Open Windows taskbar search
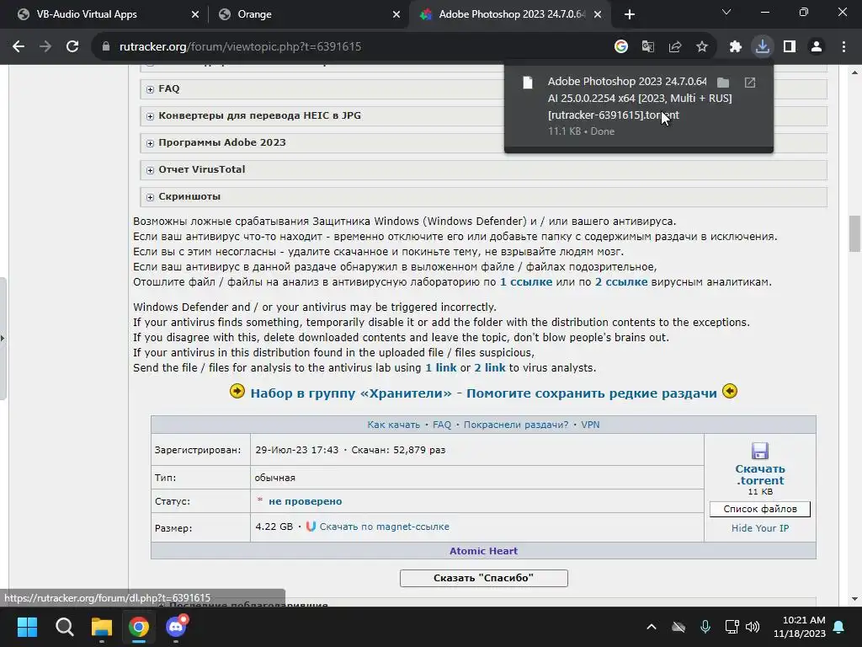 click(64, 627)
